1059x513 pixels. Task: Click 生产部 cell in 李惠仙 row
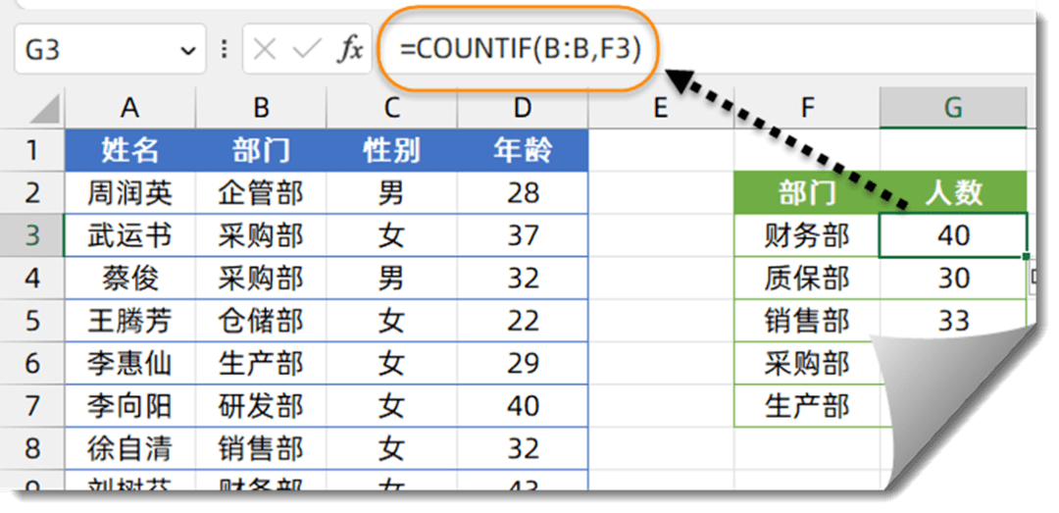261,363
